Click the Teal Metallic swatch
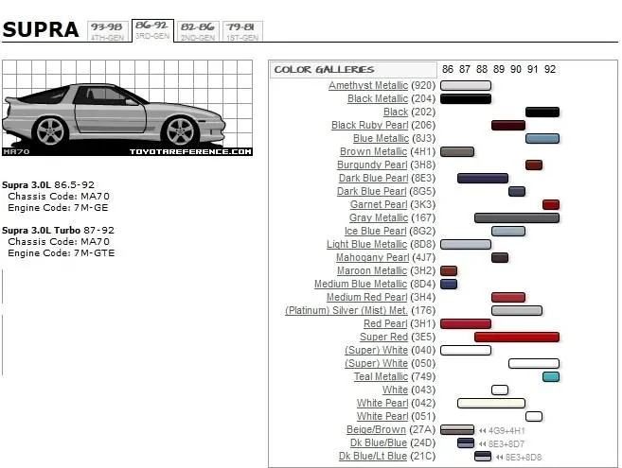 click(x=551, y=377)
